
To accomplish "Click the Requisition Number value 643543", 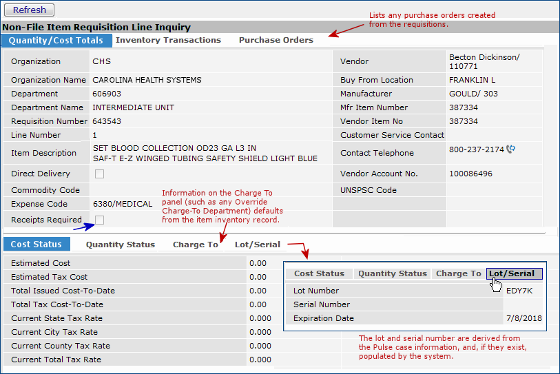I will coord(107,121).
